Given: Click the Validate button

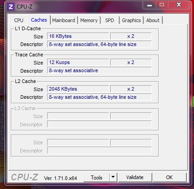Looking at the screenshot, I should point(135,177).
